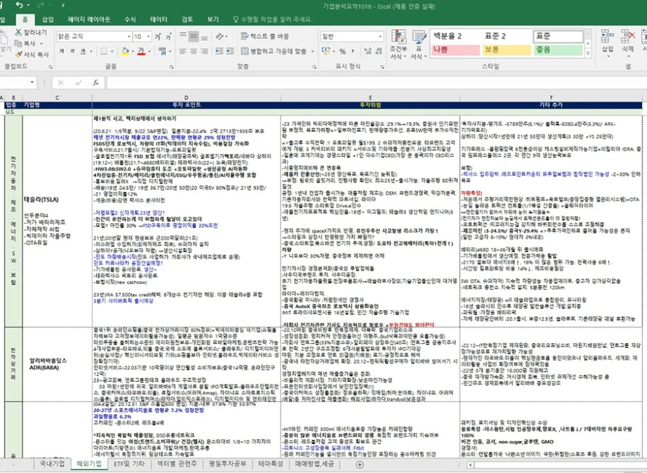The image size is (647, 473).
Task: Open the 섹터별 관련주 sheet tab
Action: [176, 464]
